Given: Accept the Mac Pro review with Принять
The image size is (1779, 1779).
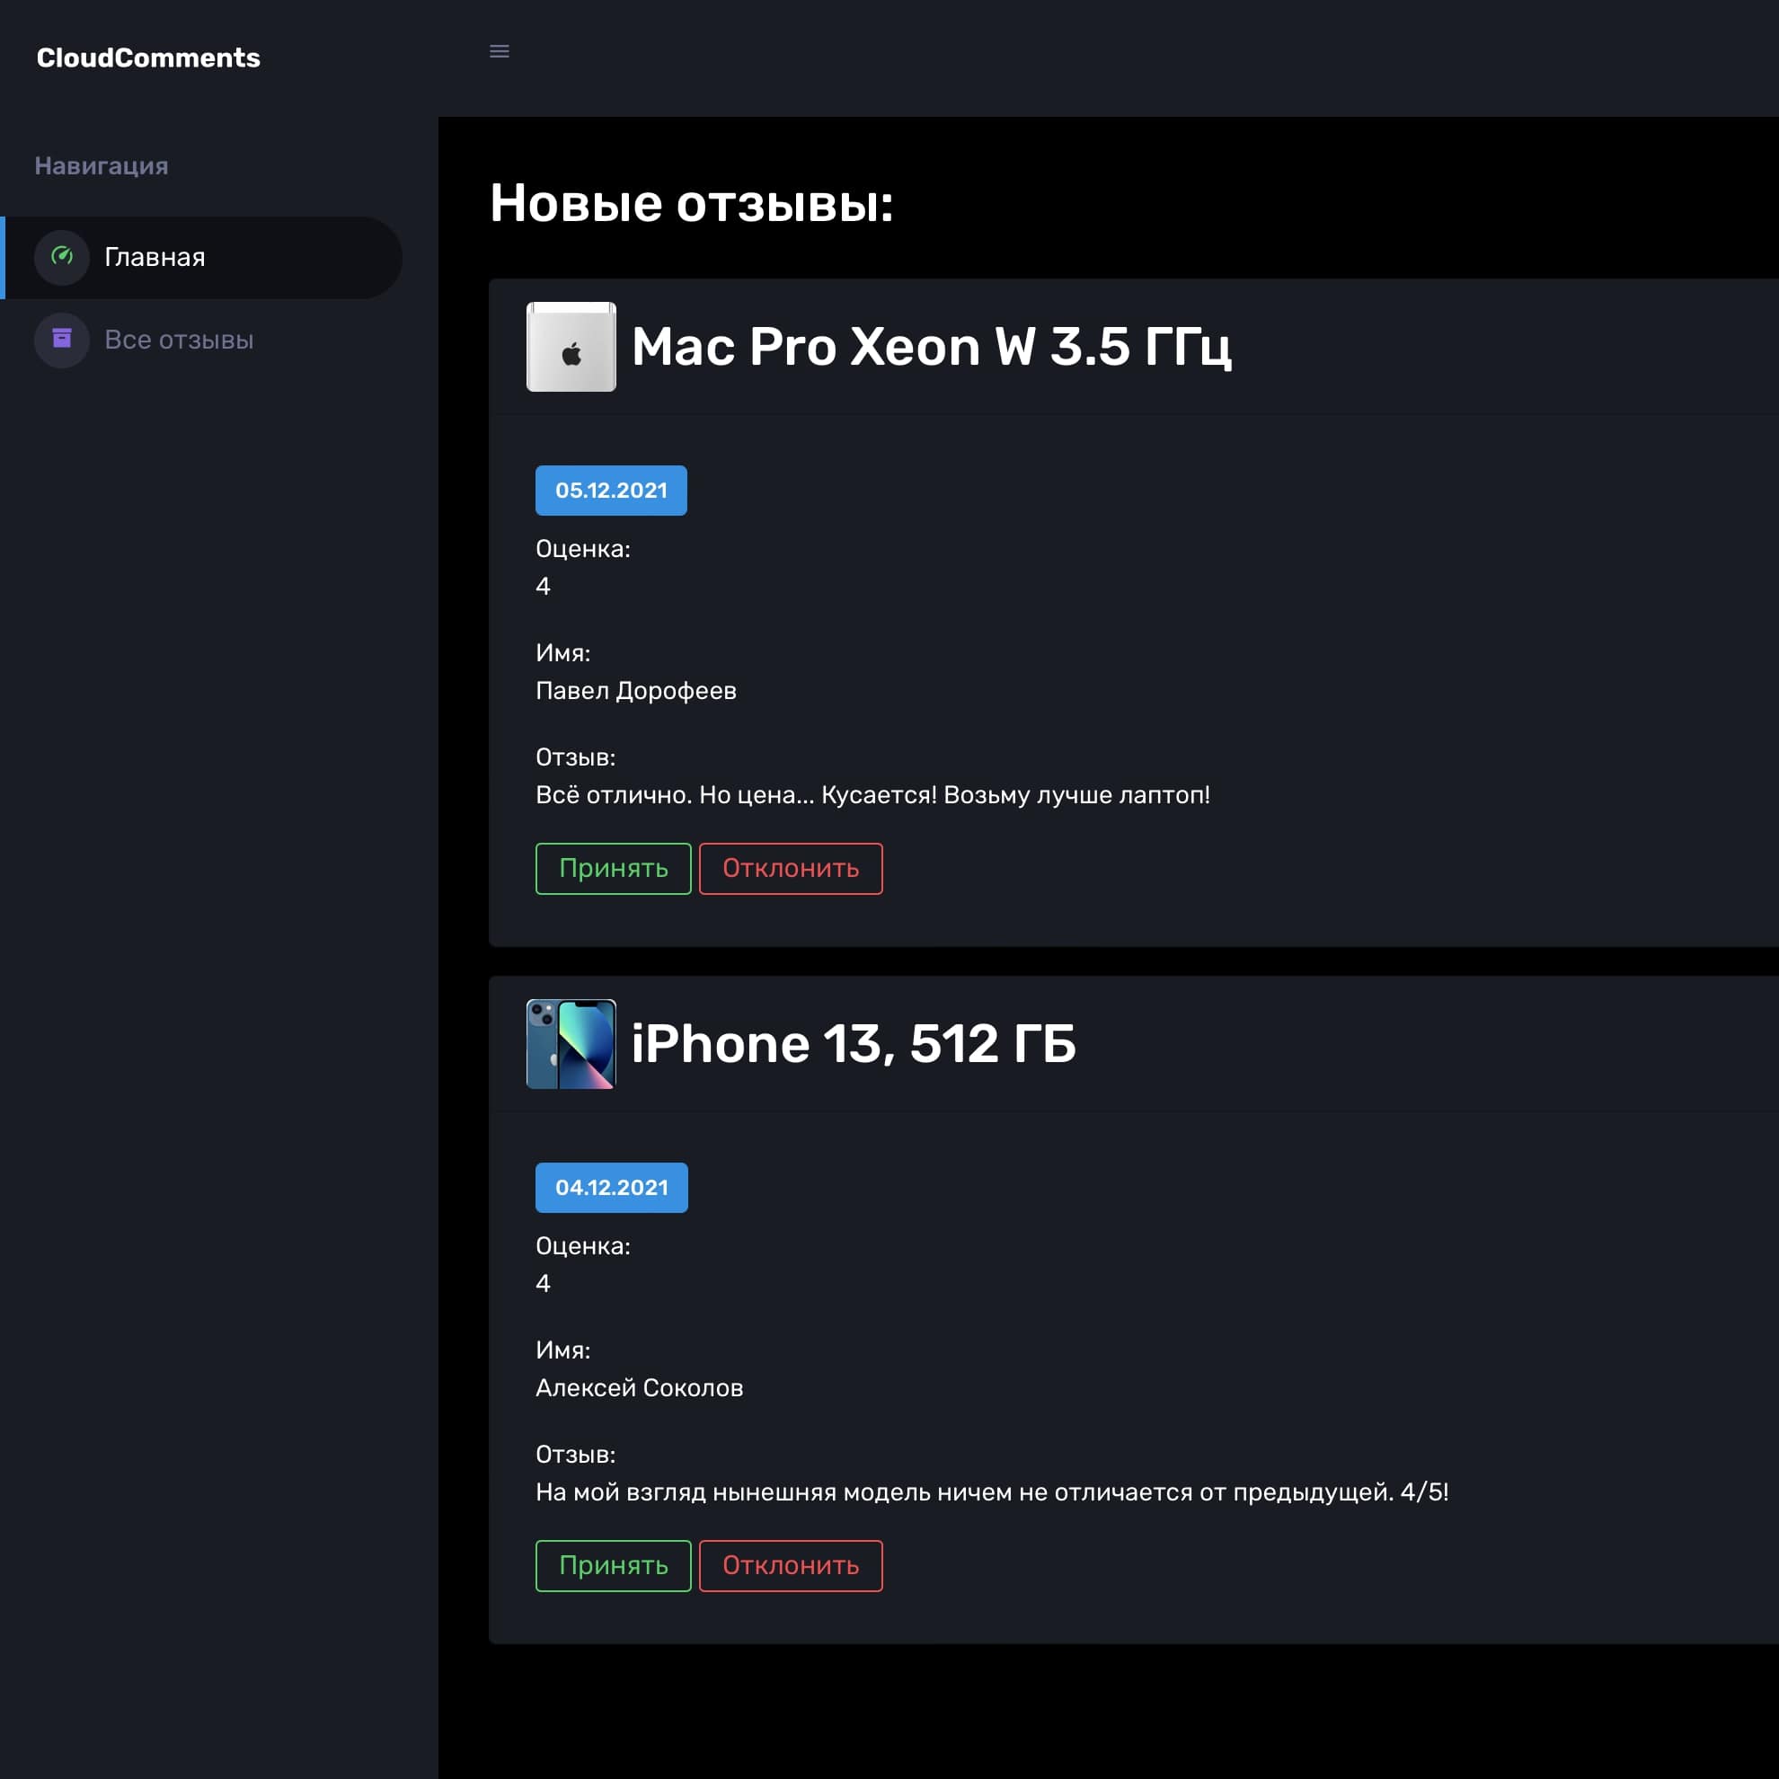Looking at the screenshot, I should tap(614, 868).
